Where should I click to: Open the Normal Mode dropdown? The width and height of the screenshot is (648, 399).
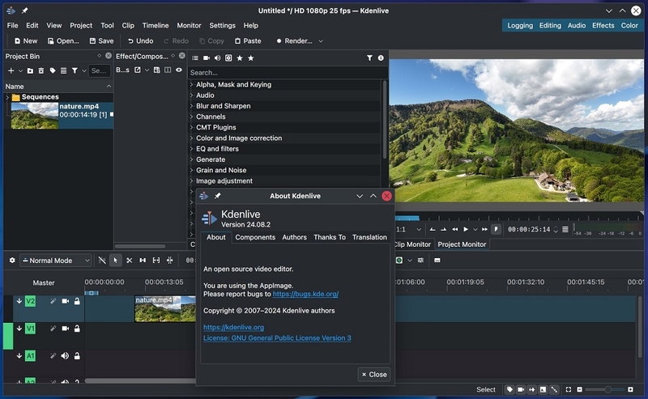[x=56, y=261]
